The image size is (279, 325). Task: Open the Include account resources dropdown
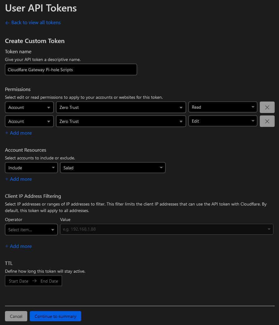tap(31, 168)
